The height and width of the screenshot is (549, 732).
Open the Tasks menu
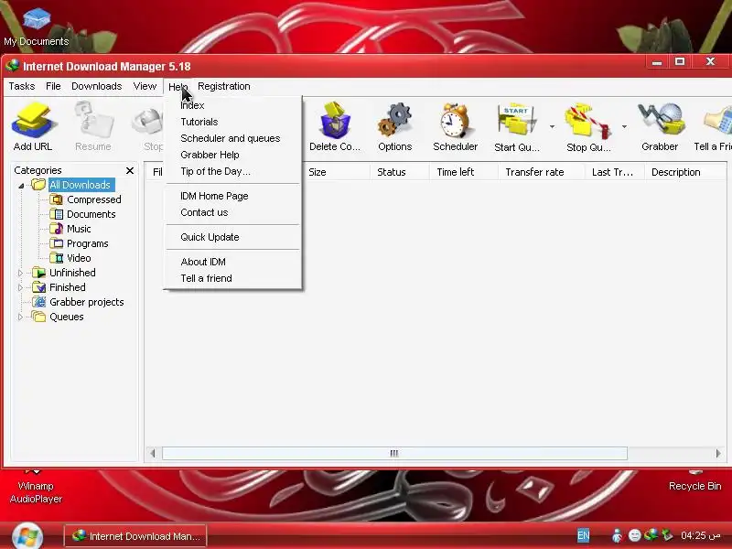pyautogui.click(x=22, y=86)
